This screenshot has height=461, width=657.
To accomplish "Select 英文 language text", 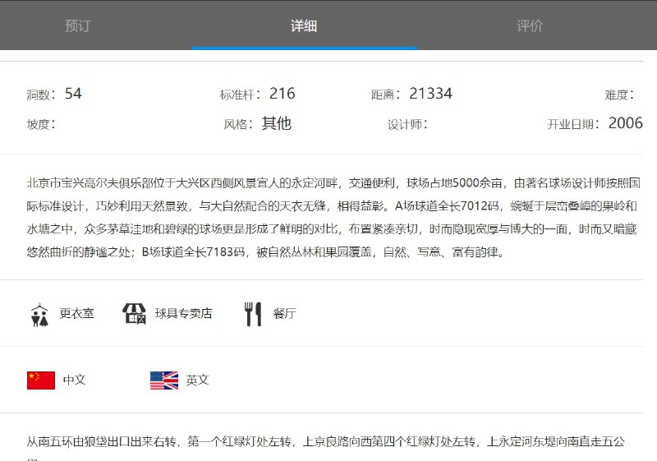I will pyautogui.click(x=197, y=380).
